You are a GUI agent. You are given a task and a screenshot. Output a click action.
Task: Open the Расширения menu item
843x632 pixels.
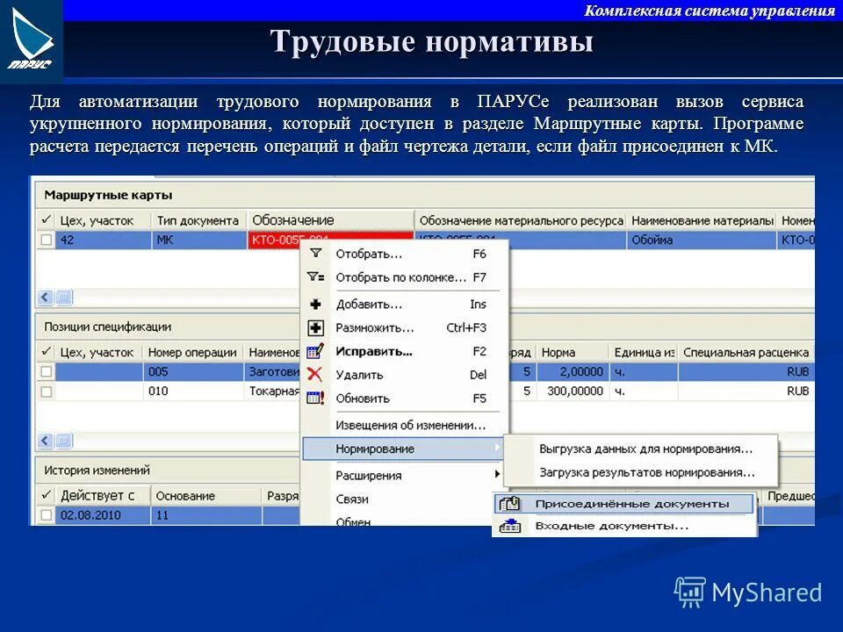pyautogui.click(x=405, y=475)
